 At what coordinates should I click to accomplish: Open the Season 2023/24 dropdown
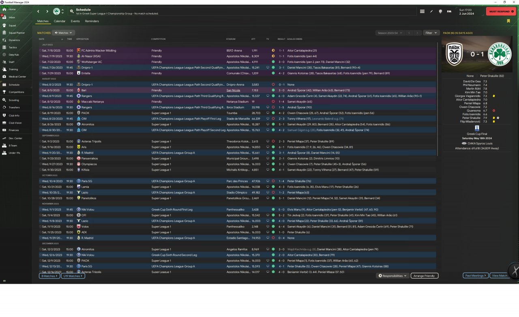[390, 33]
